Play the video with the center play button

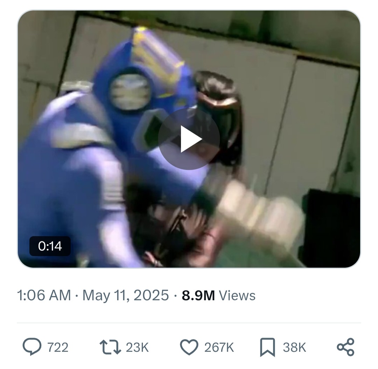[x=189, y=139]
